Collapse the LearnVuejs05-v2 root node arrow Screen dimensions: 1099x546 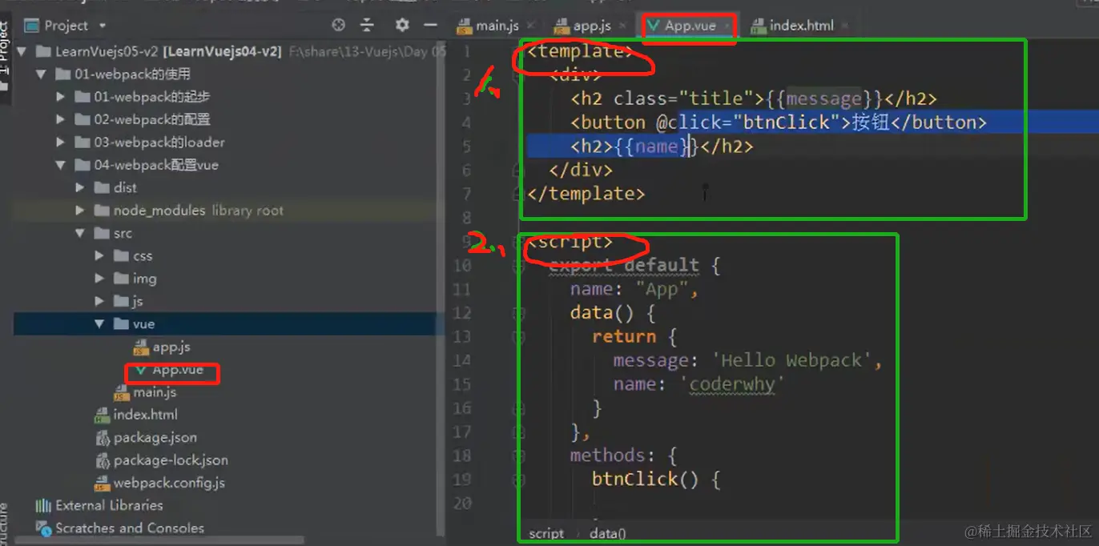[22, 51]
